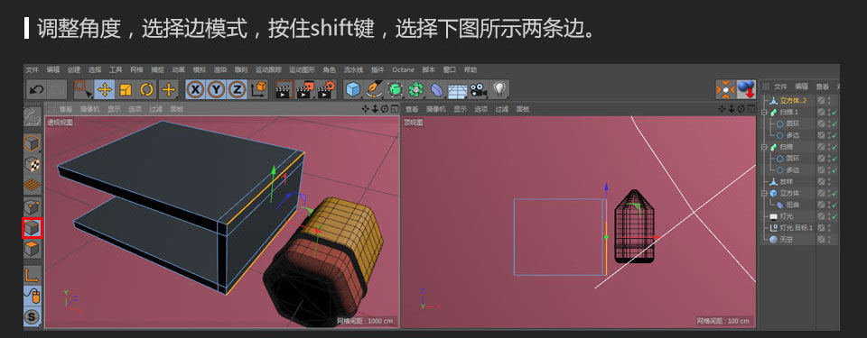The height and width of the screenshot is (338, 867).
Task: Add a cube primitive from the blue cube icon
Action: [x=353, y=89]
